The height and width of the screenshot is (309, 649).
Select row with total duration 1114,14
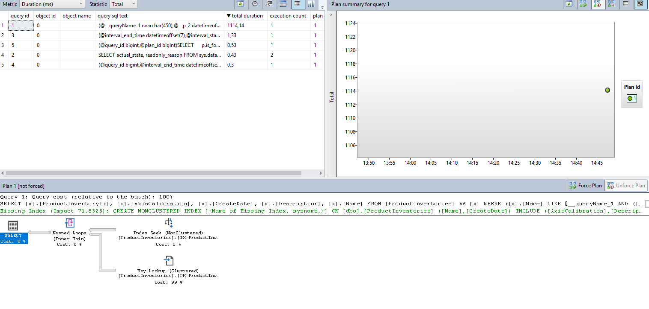coord(162,26)
